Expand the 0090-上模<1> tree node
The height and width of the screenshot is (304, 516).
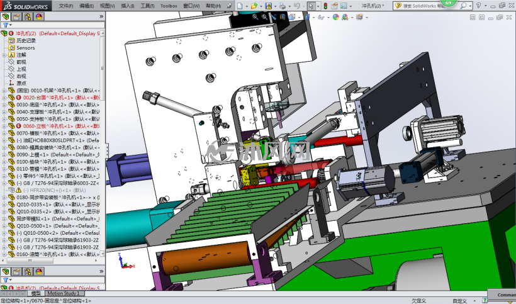click(4, 155)
